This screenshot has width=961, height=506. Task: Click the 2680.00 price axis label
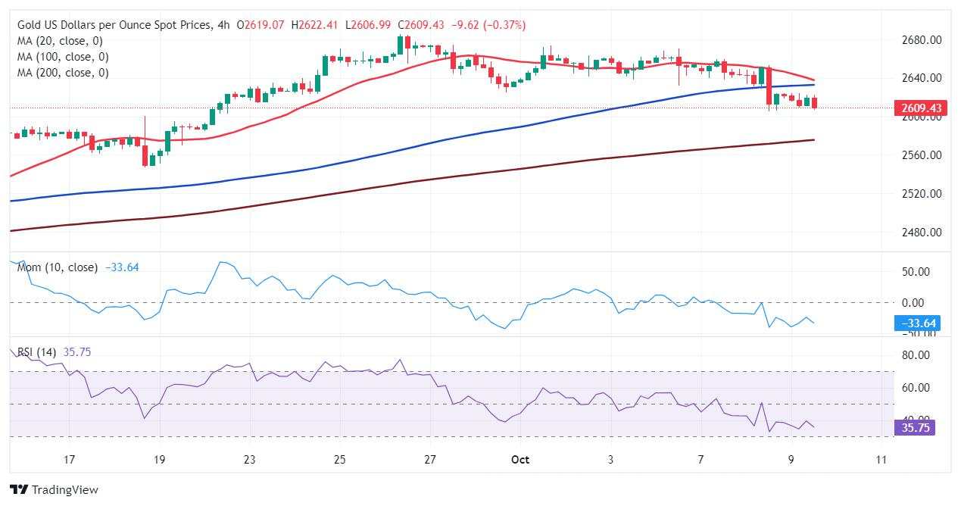(922, 39)
